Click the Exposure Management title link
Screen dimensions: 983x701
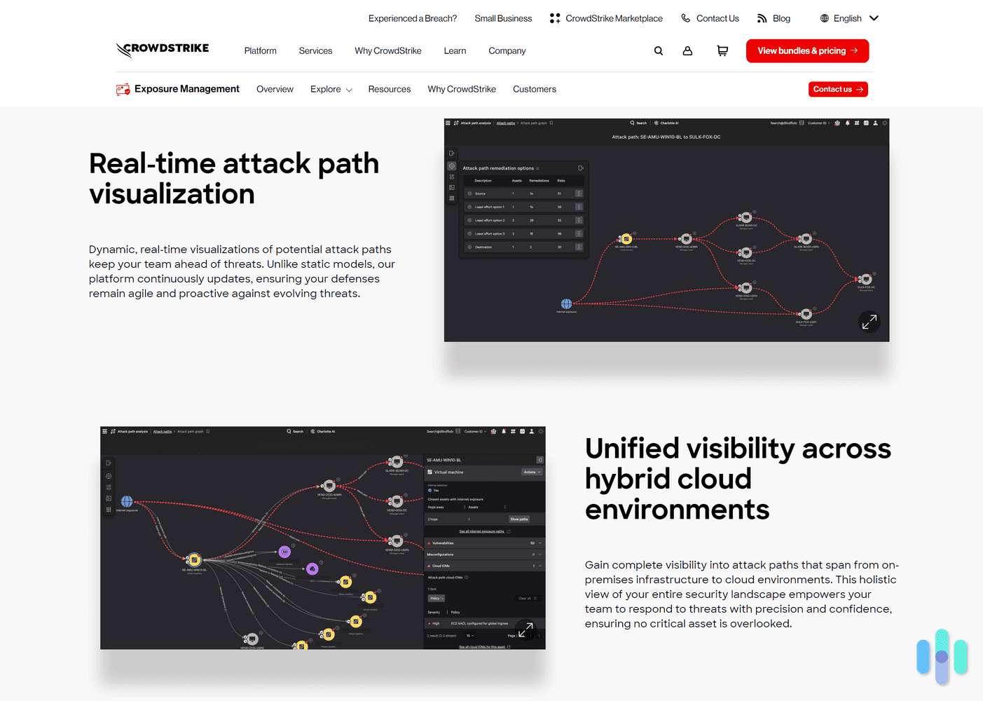[x=187, y=89]
